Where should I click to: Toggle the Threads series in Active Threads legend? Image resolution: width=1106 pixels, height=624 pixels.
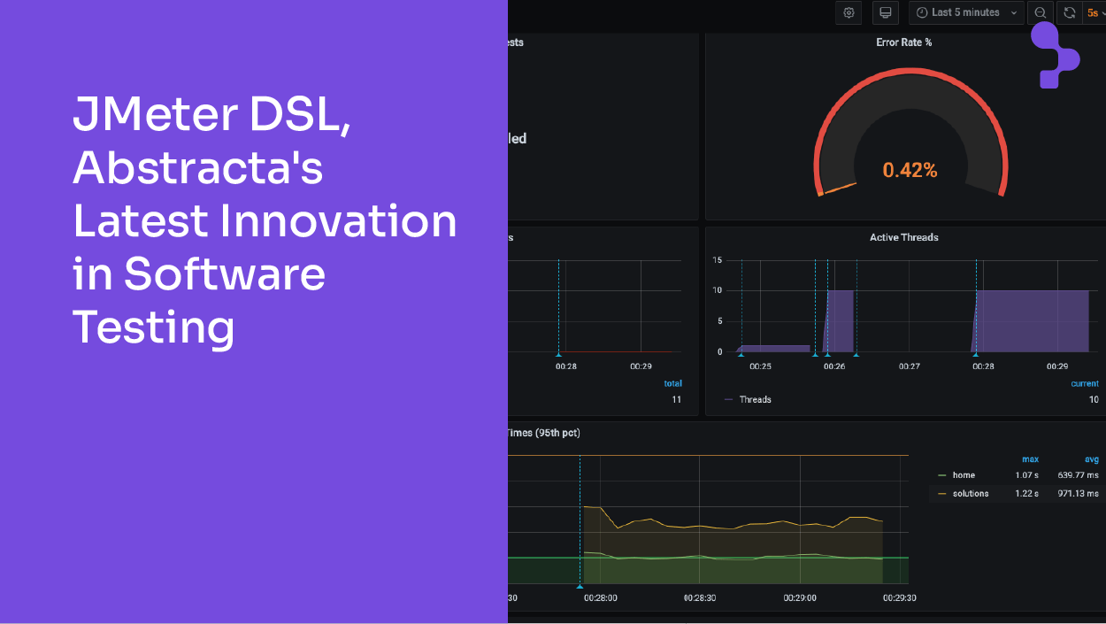(x=753, y=399)
